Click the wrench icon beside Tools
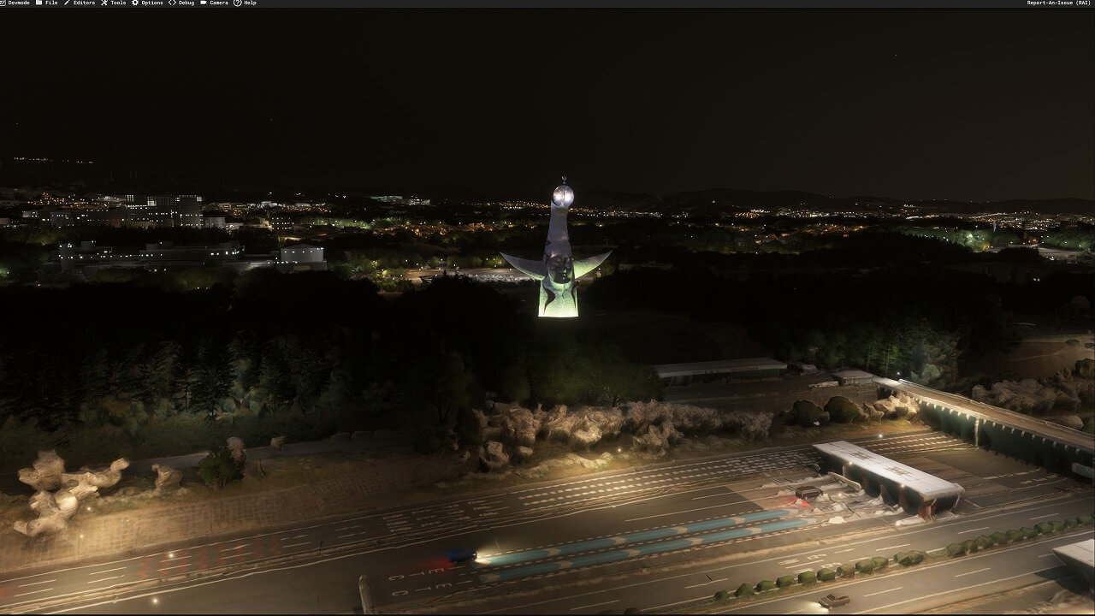 [104, 3]
